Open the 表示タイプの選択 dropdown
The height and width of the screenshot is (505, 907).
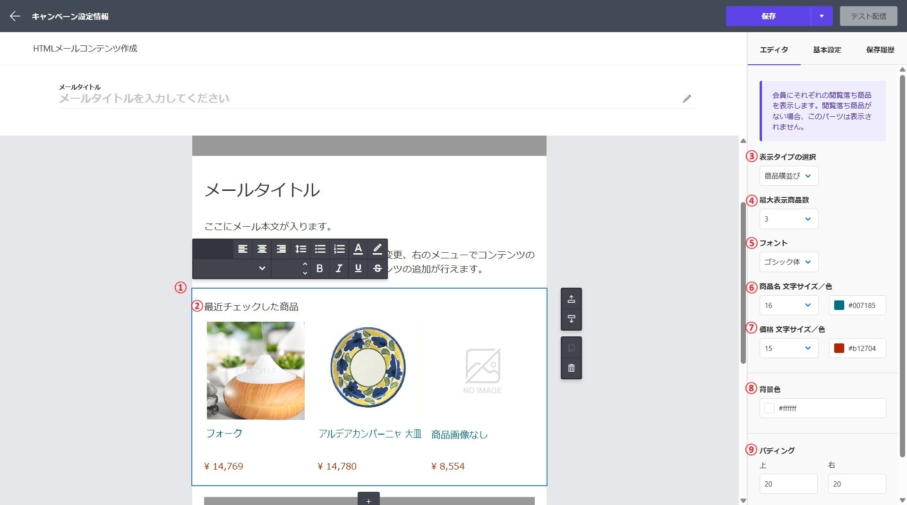[788, 176]
